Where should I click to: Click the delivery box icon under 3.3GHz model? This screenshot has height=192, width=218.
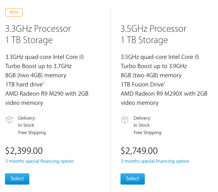[x=9, y=120]
